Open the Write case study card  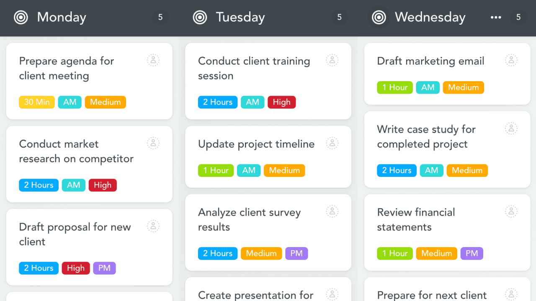tap(426, 137)
